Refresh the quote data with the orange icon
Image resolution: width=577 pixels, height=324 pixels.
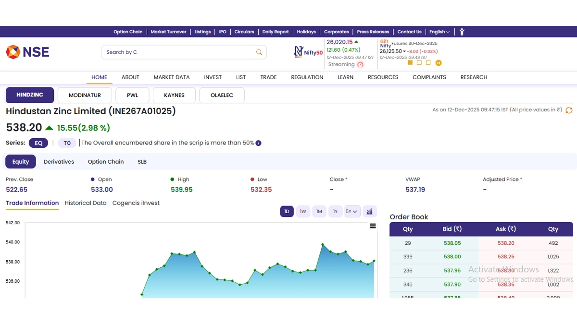tap(569, 110)
